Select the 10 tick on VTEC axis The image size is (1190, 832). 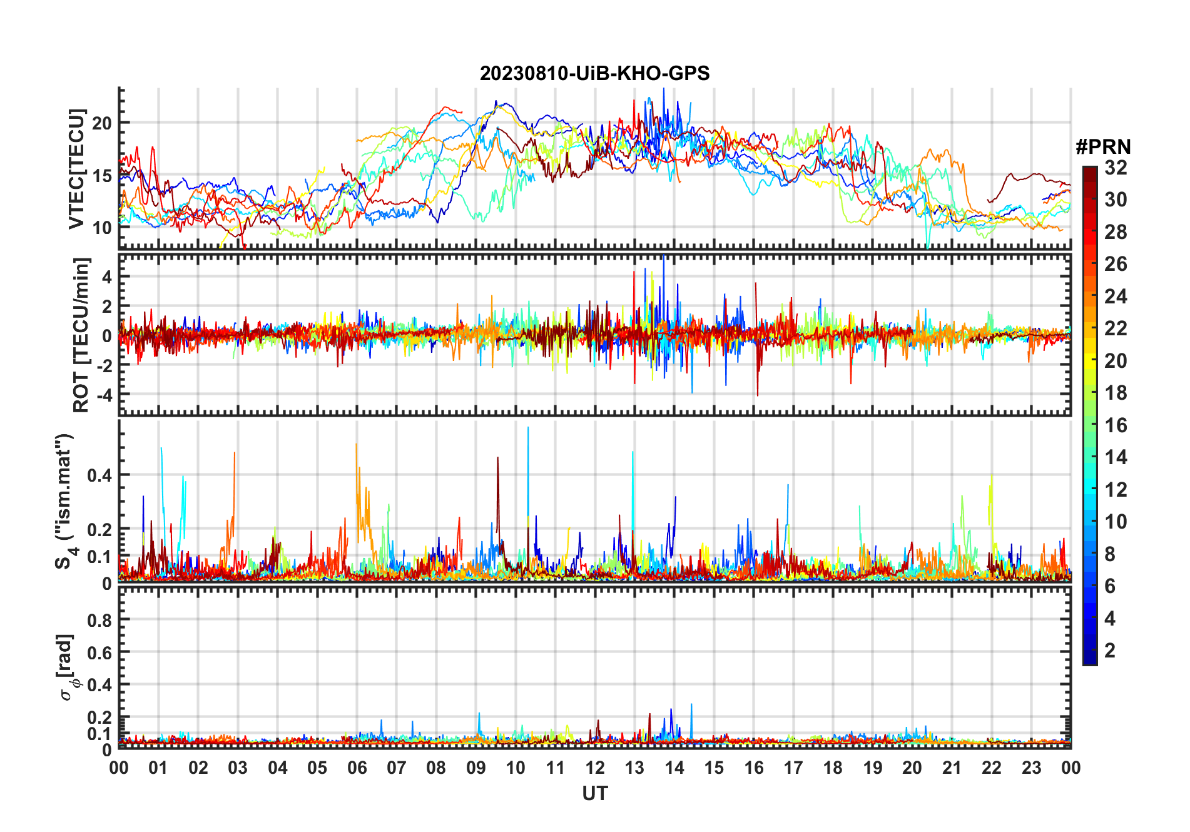[x=103, y=228]
